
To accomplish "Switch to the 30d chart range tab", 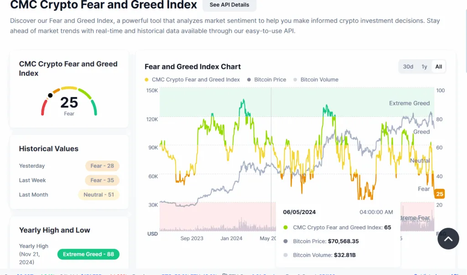I will pos(408,66).
